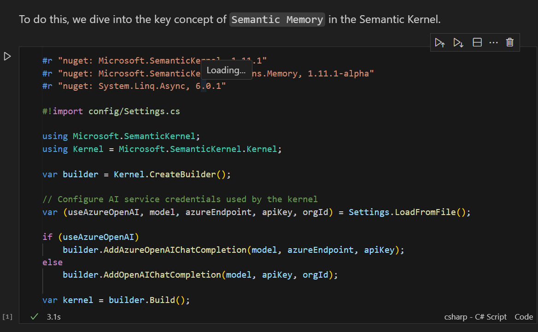538x332 pixels.
Task: Click 'Settings.LoadFromFile()' in the code
Action: pos(407,212)
